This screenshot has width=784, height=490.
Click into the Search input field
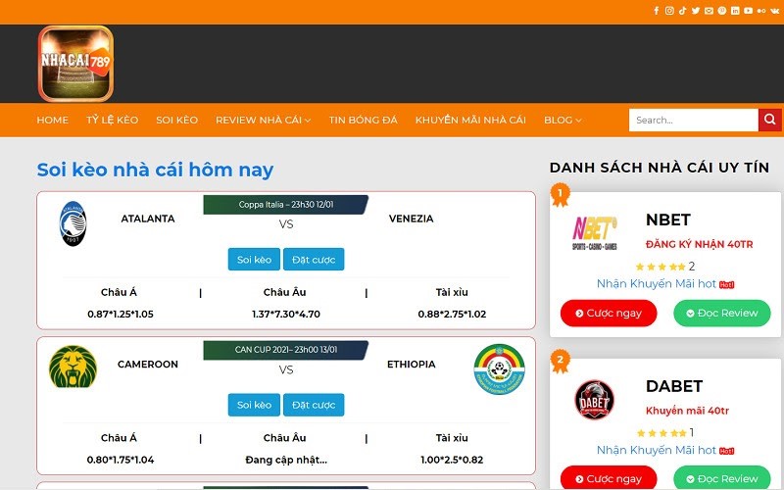click(x=693, y=121)
